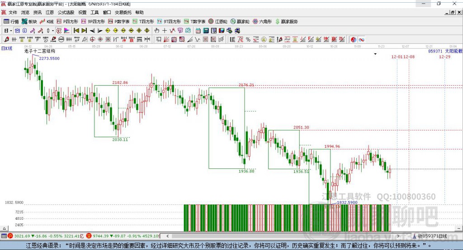Collapse the panel with bottom-left up arrow

[5, 228]
